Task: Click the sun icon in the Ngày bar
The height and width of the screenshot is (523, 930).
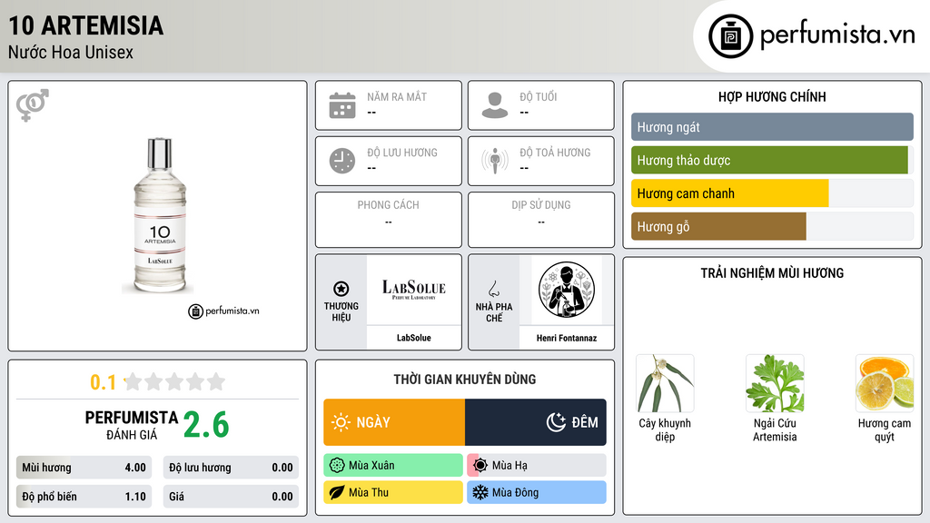Action: pos(341,422)
